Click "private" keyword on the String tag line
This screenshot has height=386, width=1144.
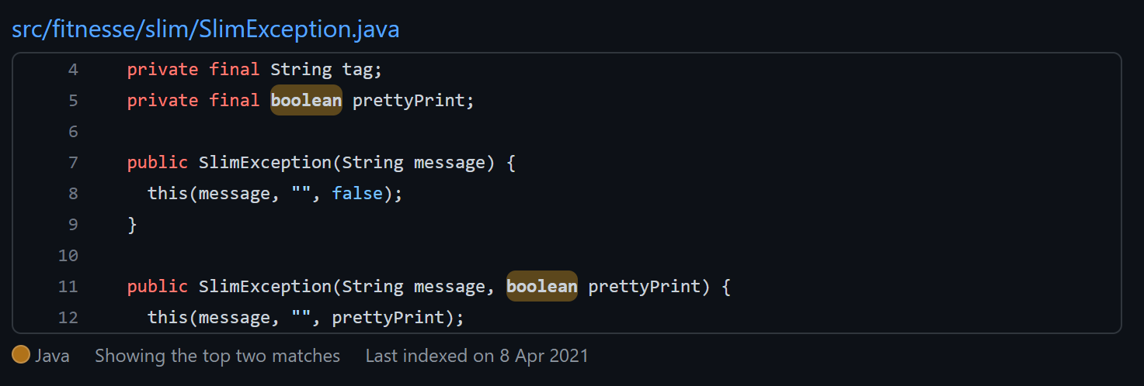coord(162,70)
